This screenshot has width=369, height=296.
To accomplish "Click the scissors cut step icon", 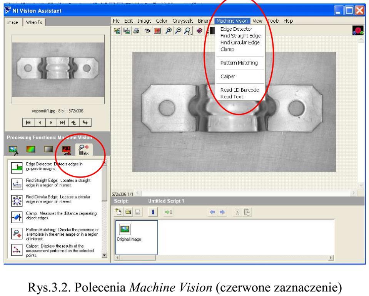I will pyautogui.click(x=237, y=212).
